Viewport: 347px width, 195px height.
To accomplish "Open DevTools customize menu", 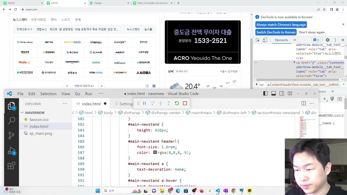I will click(335, 40).
